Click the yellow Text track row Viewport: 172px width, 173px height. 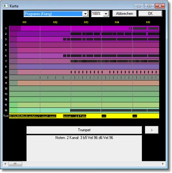click(x=84, y=116)
